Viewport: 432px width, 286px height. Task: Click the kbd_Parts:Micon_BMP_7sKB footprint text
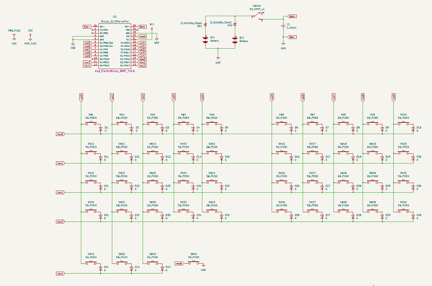[x=115, y=71]
